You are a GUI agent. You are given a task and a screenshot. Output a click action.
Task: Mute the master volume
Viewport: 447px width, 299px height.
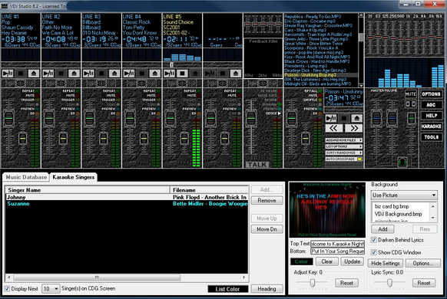pyautogui.click(x=410, y=94)
